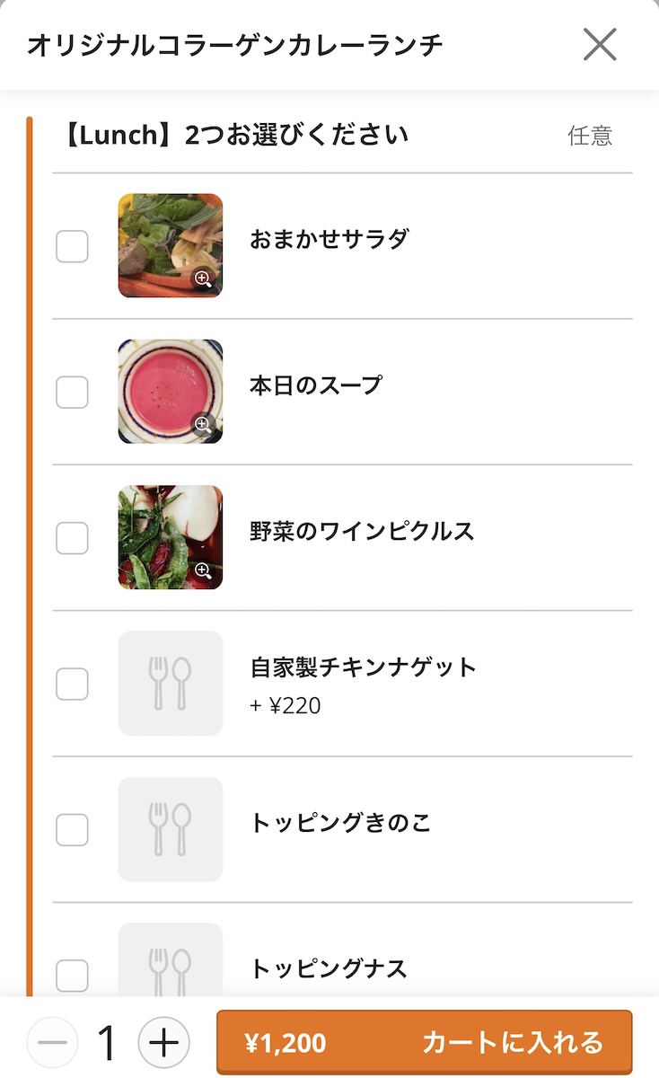The height and width of the screenshot is (1078, 659).
Task: Check the トッピングきのこ option box
Action: 73,829
